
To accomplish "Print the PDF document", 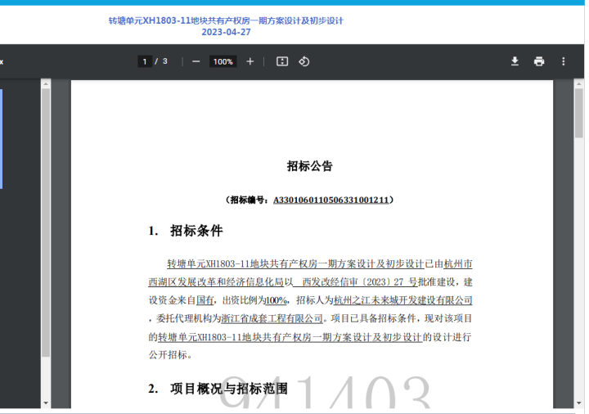I will [x=539, y=61].
